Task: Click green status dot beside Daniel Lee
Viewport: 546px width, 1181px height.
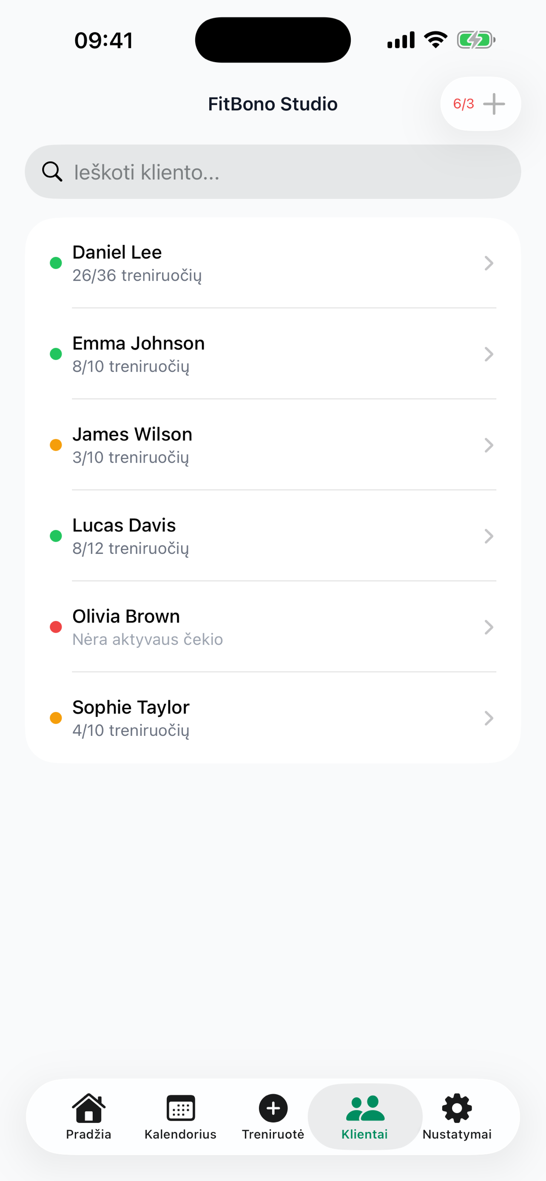Action: click(56, 263)
